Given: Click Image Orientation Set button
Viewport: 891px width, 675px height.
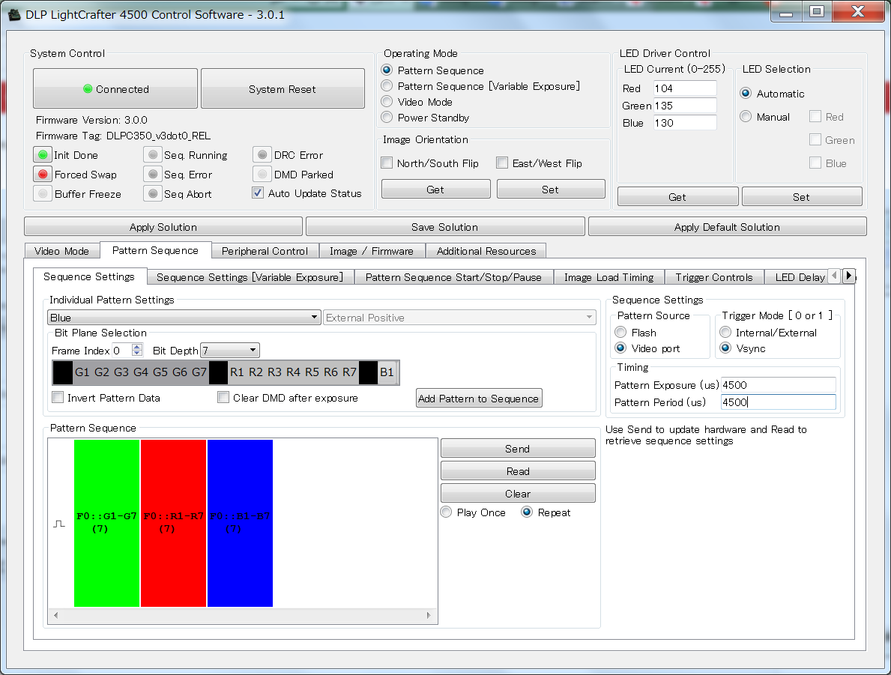Looking at the screenshot, I should [x=551, y=190].
